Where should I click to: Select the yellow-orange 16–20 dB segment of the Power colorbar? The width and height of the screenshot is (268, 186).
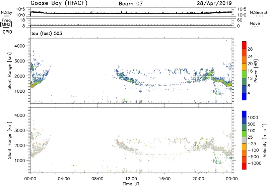[244, 67]
